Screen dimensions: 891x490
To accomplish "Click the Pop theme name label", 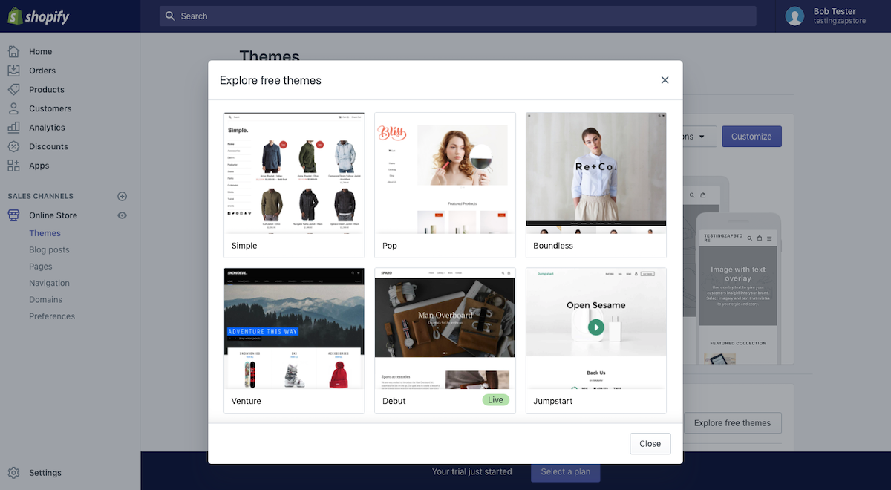I will coord(390,246).
